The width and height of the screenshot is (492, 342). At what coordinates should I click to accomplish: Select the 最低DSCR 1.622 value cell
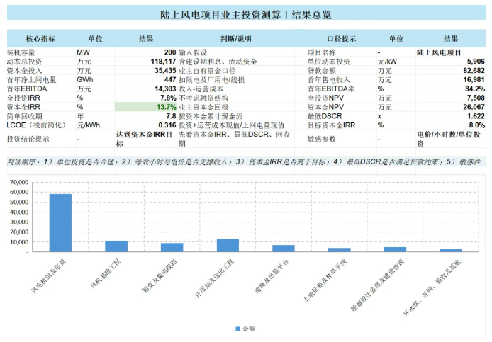(451, 116)
